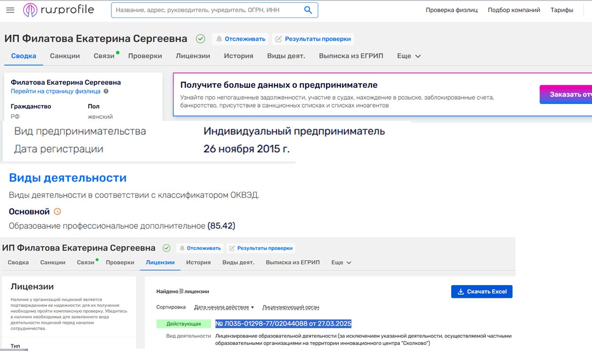Select top Сводка tab
This screenshot has width=592, height=351.
[x=24, y=56]
